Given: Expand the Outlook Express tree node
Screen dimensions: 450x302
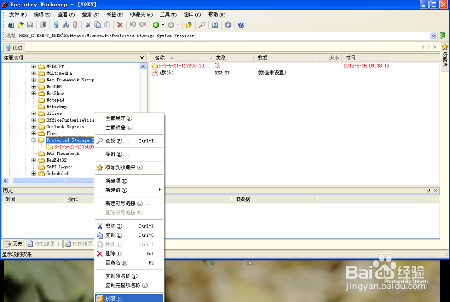Looking at the screenshot, I should click(x=34, y=127).
